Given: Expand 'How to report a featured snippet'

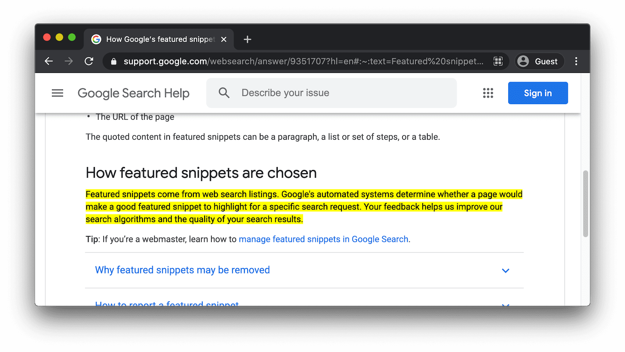Looking at the screenshot, I should click(x=167, y=303).
